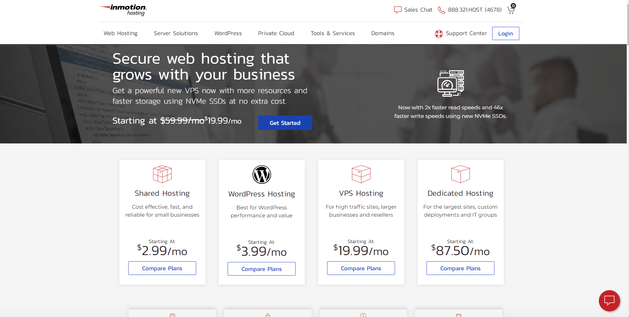Click the Dedicated Hosting heading
This screenshot has height=317, width=629.
click(x=460, y=193)
